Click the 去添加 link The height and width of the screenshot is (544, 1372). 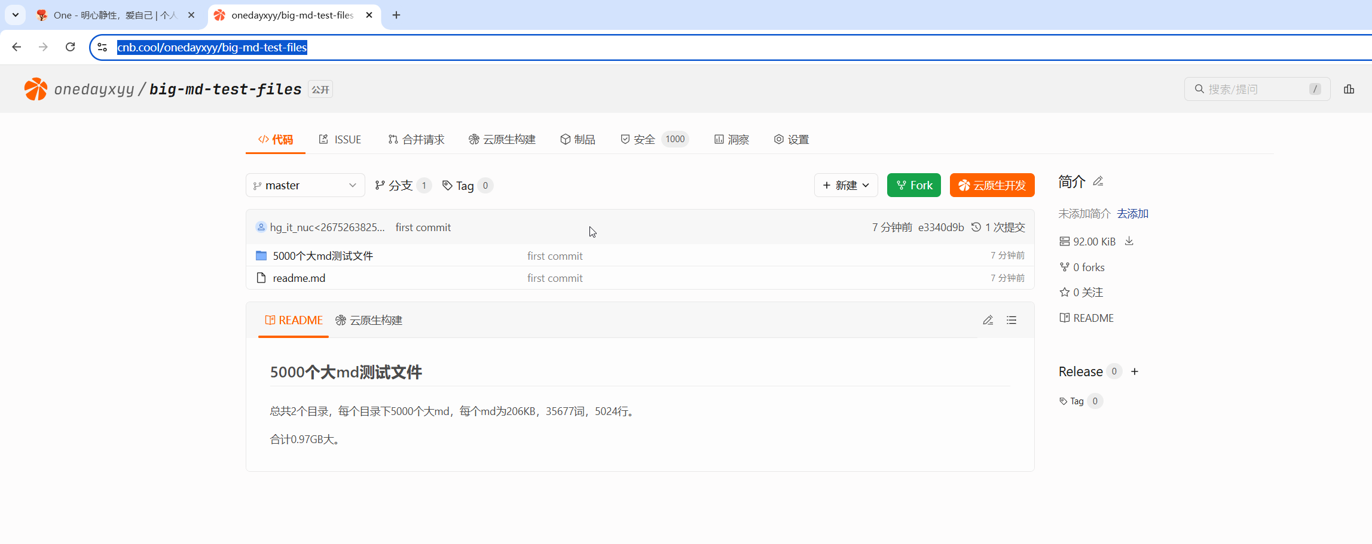[1132, 214]
